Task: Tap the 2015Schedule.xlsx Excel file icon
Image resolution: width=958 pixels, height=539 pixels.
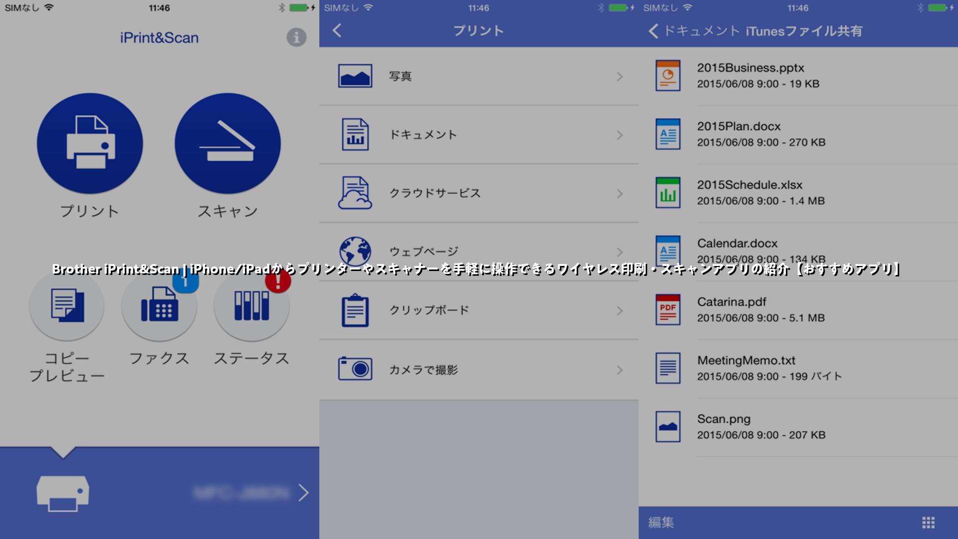Action: (x=668, y=193)
